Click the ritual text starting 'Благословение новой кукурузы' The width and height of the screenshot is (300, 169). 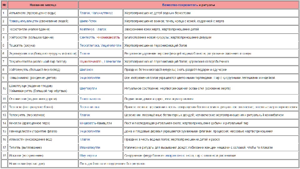coord(168,37)
